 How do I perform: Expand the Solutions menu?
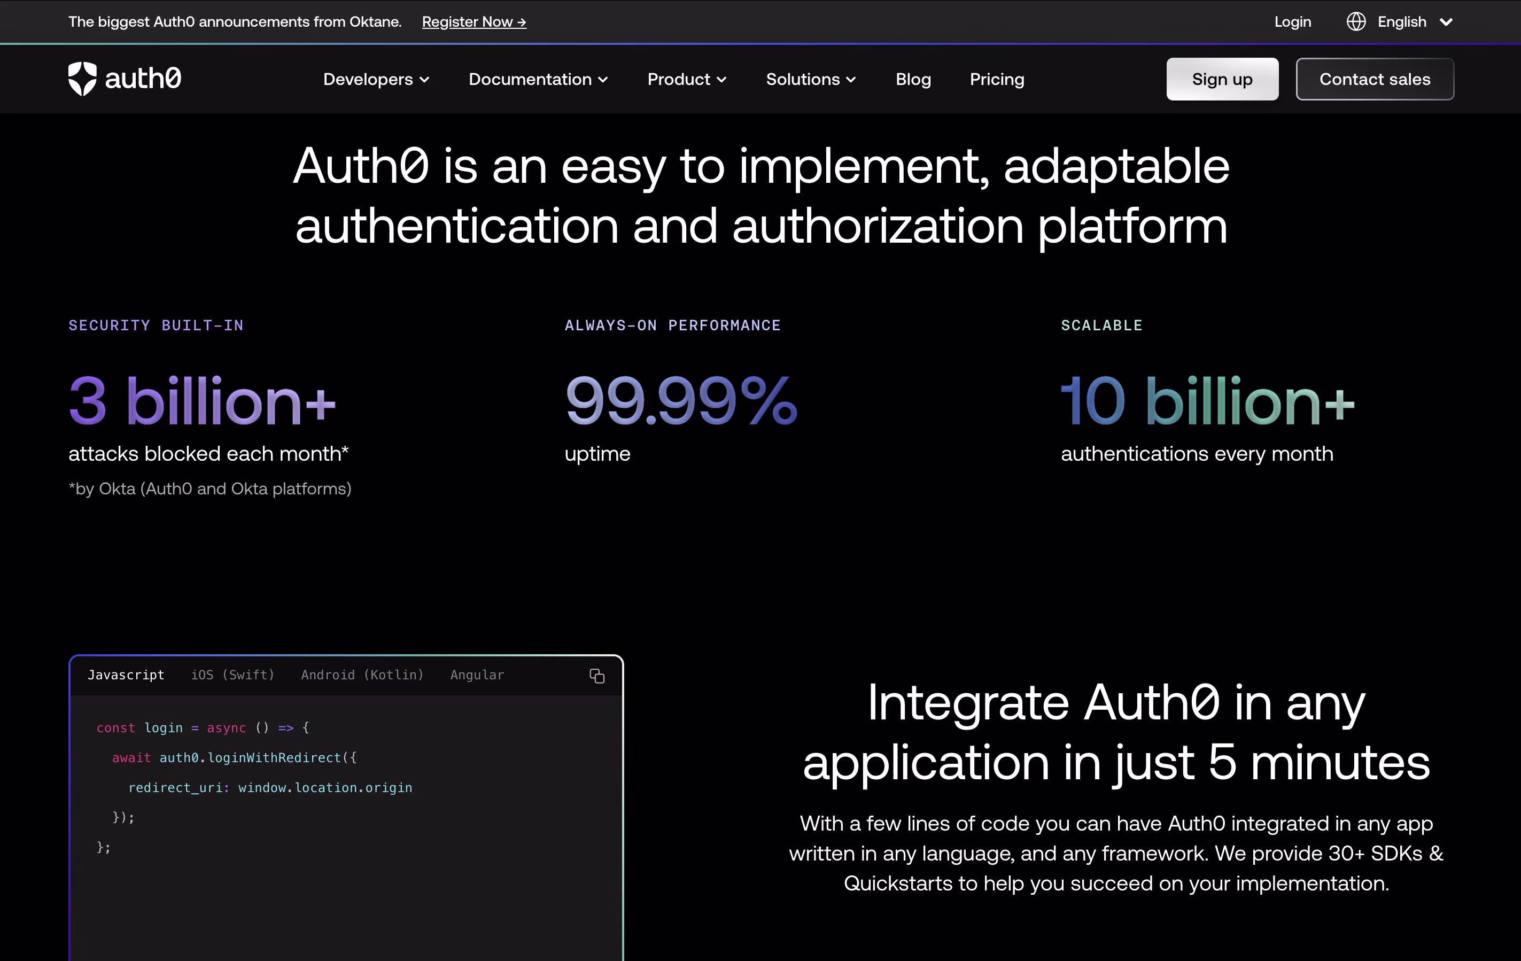[810, 80]
